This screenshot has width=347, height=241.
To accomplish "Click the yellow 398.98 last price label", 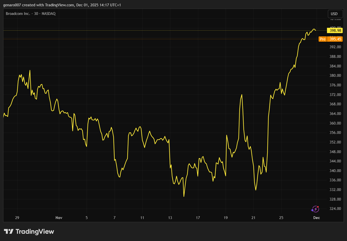I will pos(335,31).
